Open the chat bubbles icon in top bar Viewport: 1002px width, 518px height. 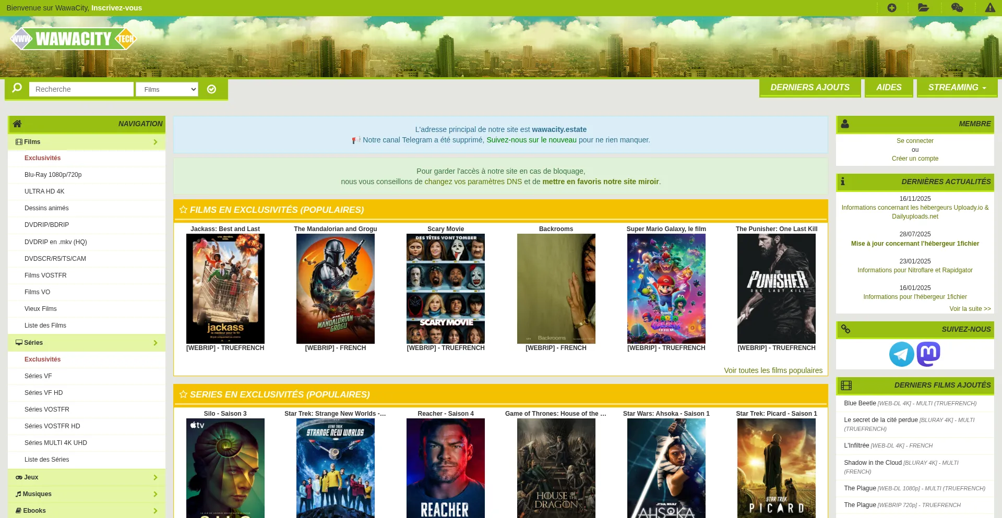957,8
